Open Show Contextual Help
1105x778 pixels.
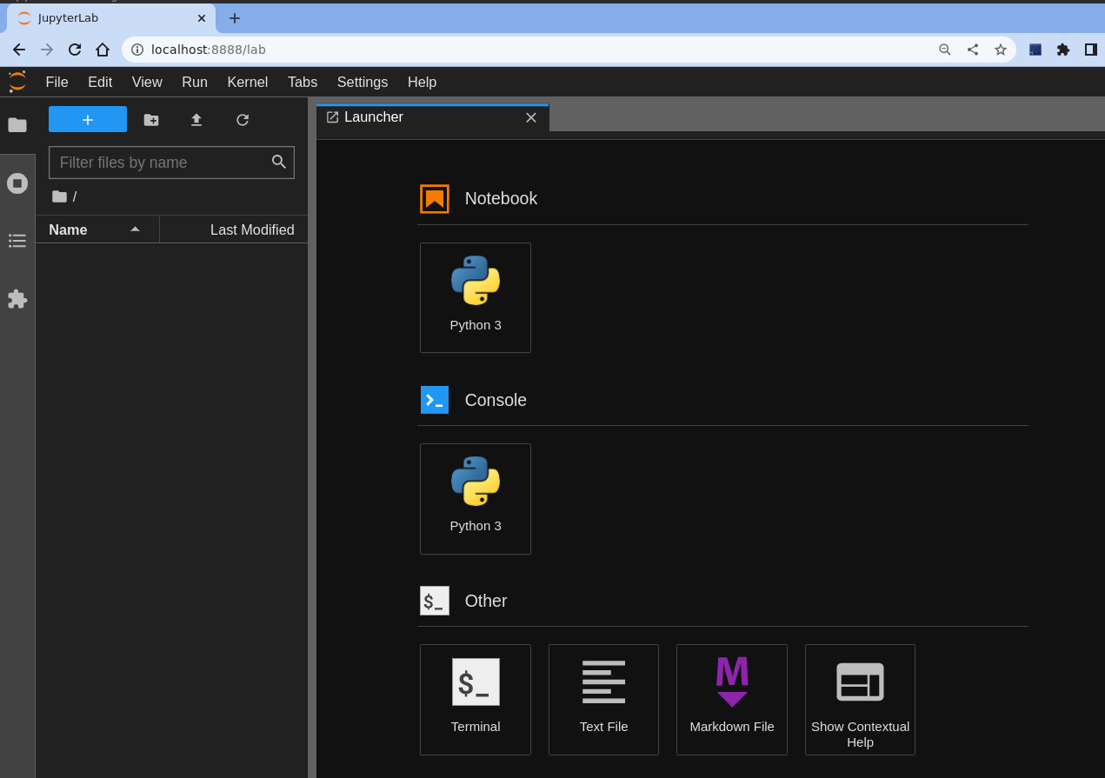(859, 699)
